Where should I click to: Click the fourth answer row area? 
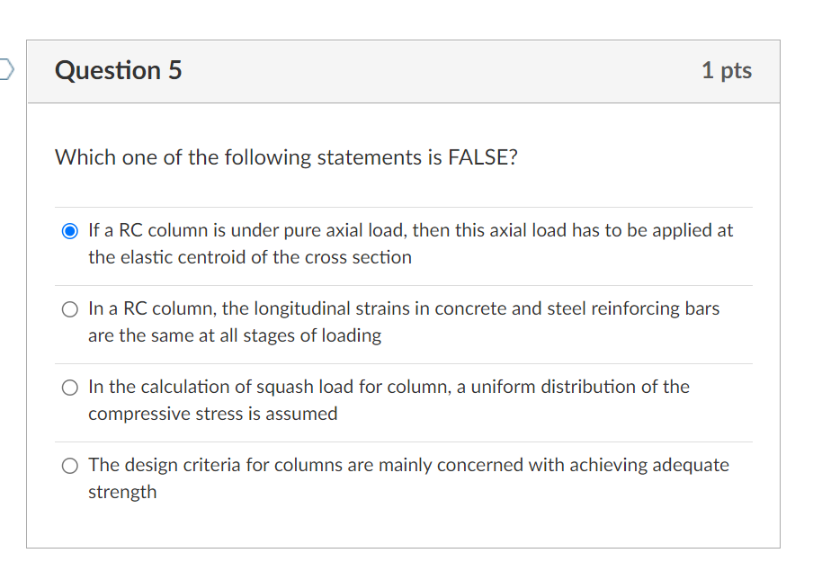405,477
